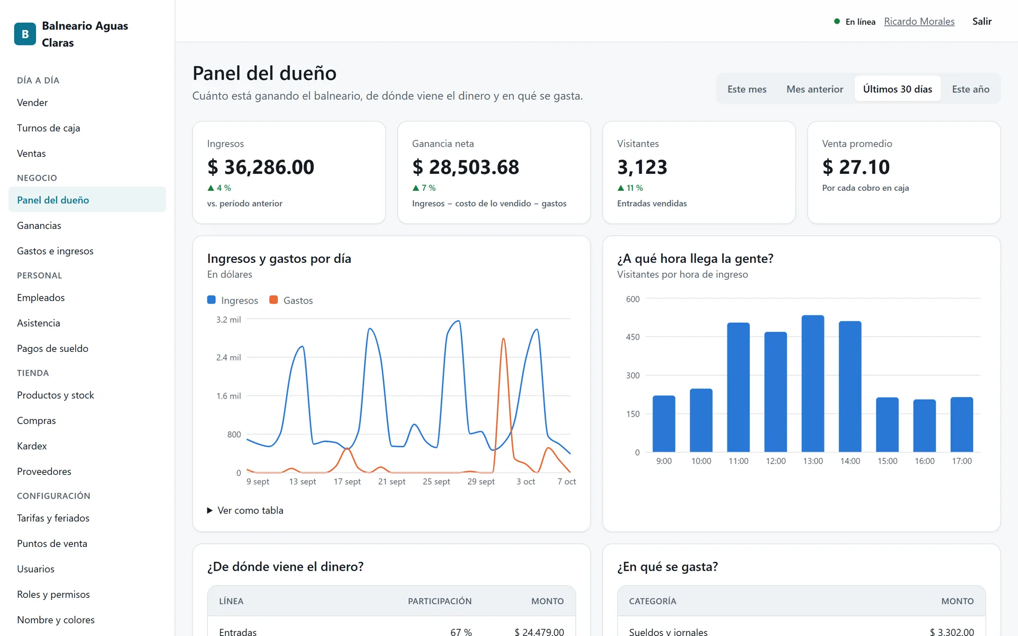Go to Productos y stock
The width and height of the screenshot is (1018, 636).
(x=87, y=395)
